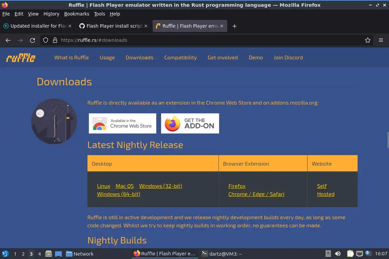Click Available in the Chrome Web Store badge
Image resolution: width=389 pixels, height=259 pixels.
click(x=123, y=123)
